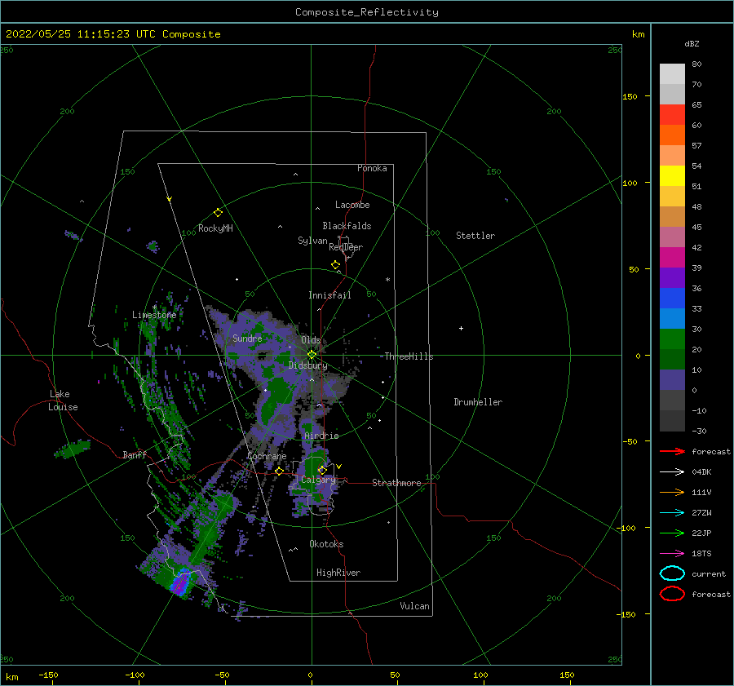
Task: Select the blue 36 dBZ color swatch
Action: [672, 298]
